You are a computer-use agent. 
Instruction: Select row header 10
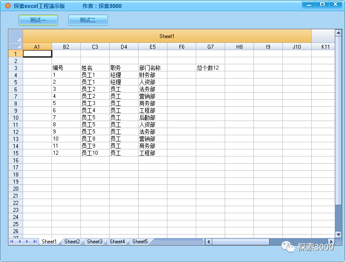(x=16, y=117)
